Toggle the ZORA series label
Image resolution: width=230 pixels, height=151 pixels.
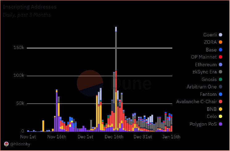click(x=210, y=42)
